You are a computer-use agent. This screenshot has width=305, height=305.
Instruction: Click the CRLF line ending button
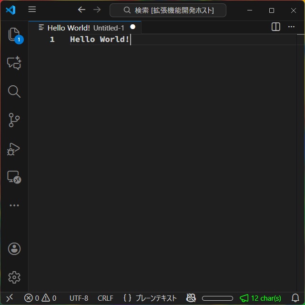pyautogui.click(x=105, y=298)
